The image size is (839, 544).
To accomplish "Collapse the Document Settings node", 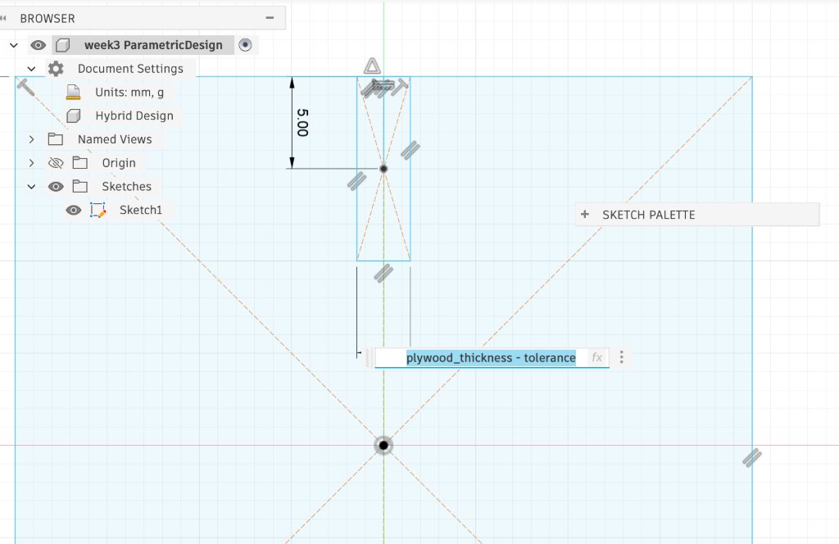I will pyautogui.click(x=32, y=69).
